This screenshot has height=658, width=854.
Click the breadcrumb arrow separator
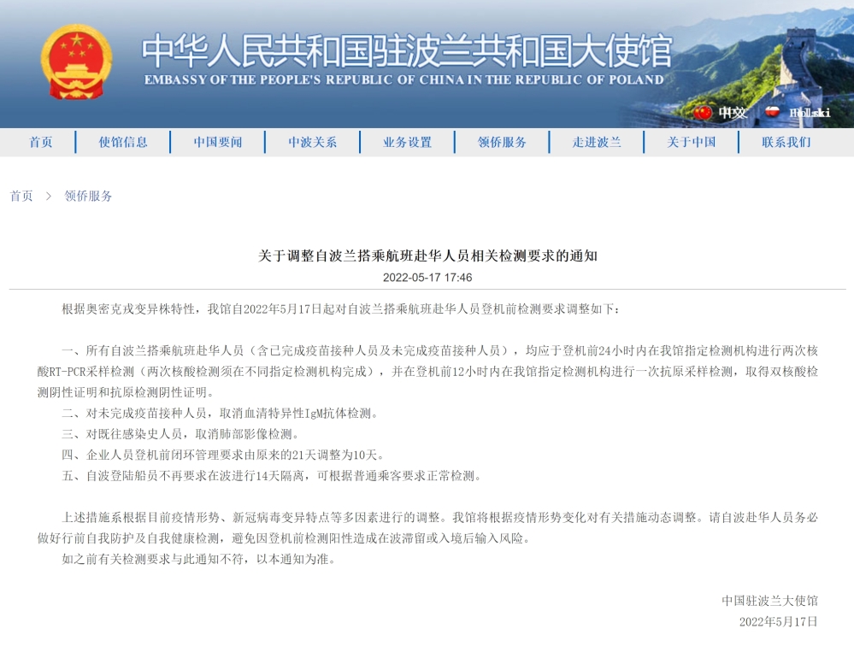coord(49,196)
